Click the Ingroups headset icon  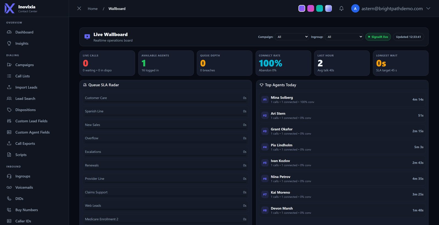(9, 176)
